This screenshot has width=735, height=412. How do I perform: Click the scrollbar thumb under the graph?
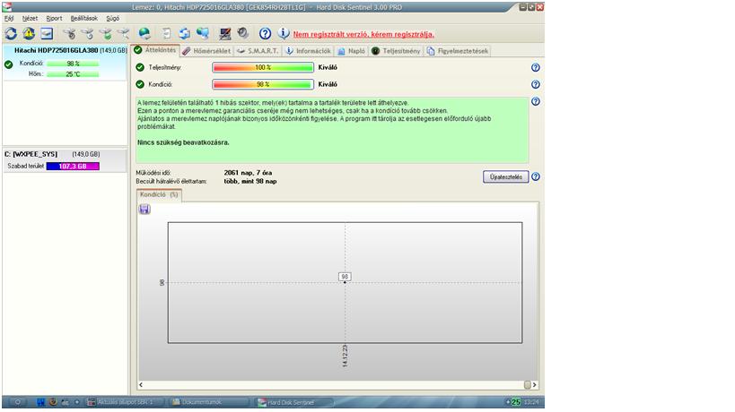(x=528, y=385)
